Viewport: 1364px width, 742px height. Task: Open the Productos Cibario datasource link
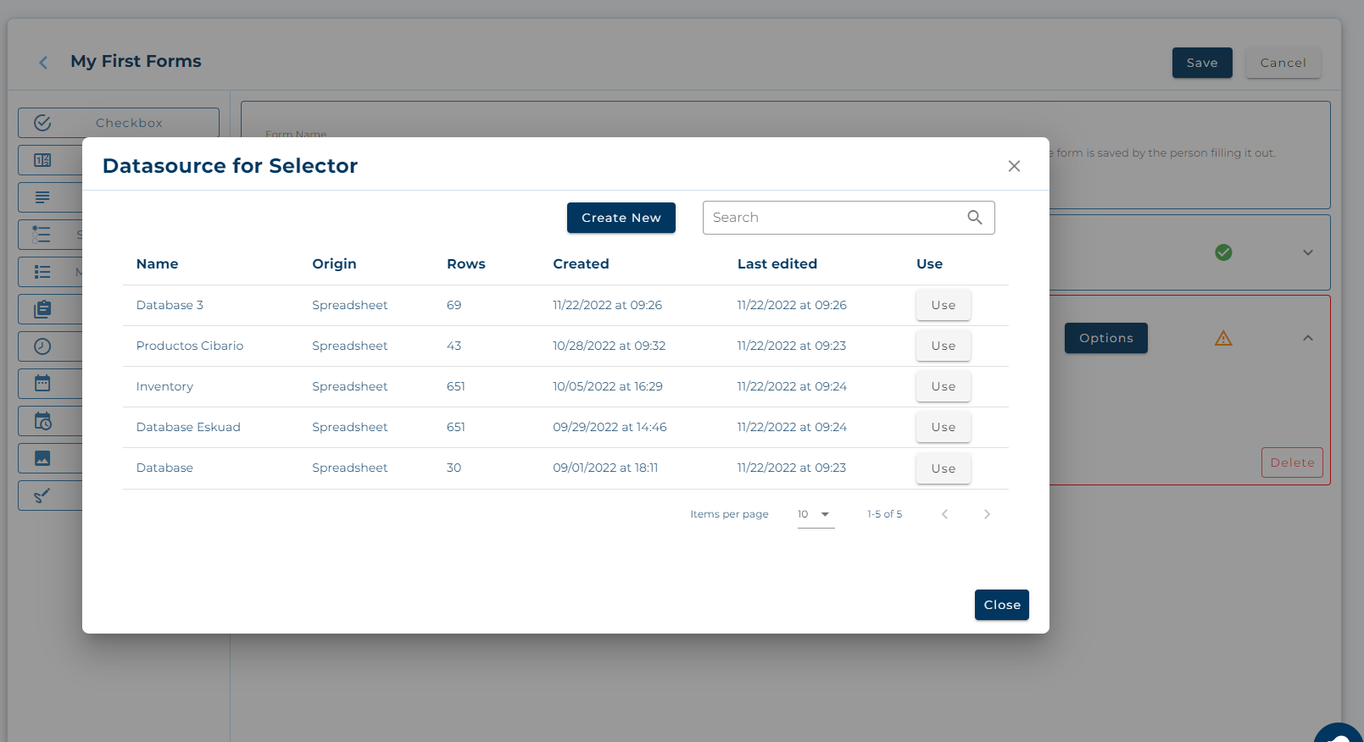(190, 346)
